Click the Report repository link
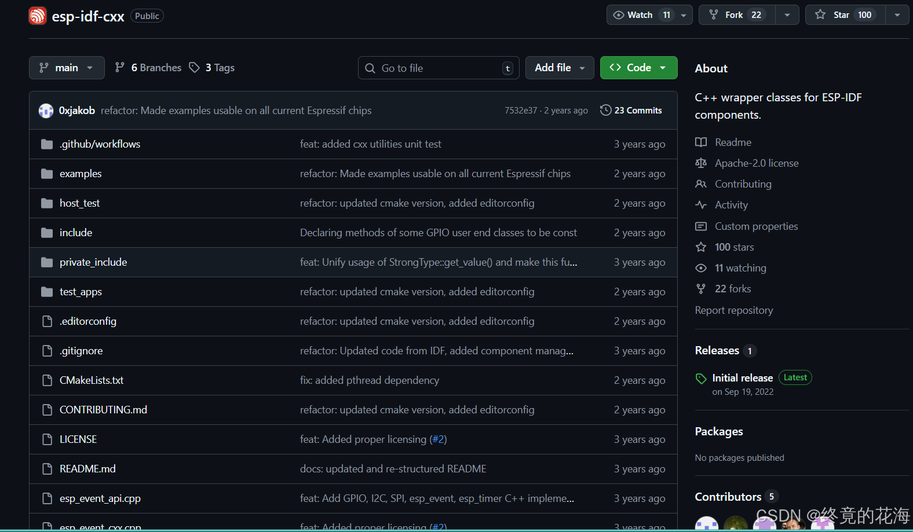The width and height of the screenshot is (913, 532). (734, 310)
